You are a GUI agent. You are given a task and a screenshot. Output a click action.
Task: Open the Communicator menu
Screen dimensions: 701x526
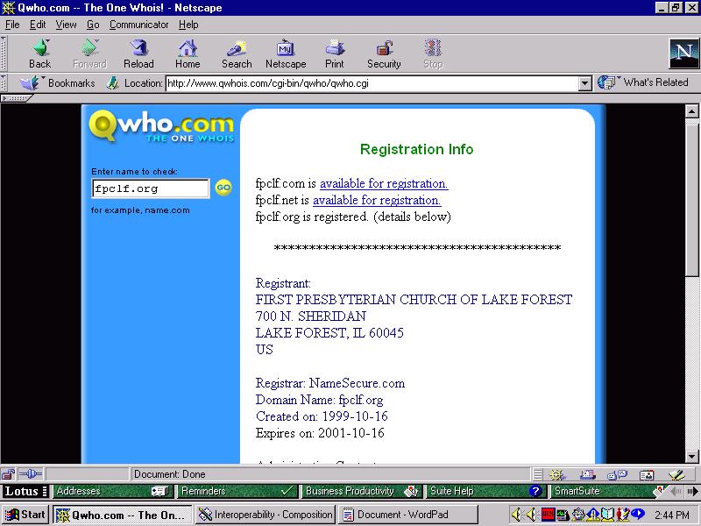click(x=139, y=25)
